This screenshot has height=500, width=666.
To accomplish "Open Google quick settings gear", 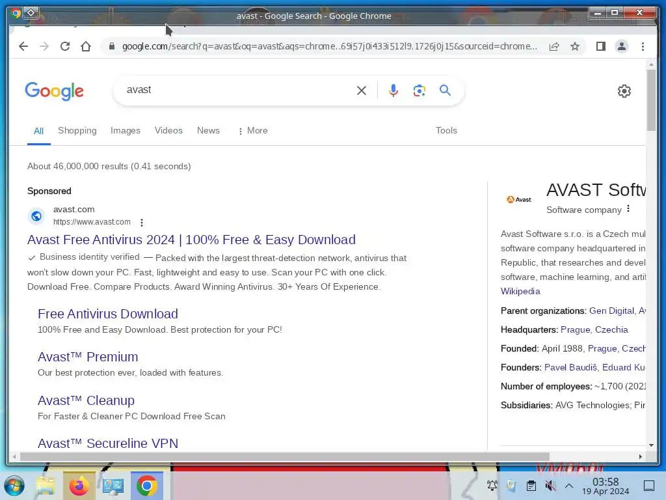I will click(624, 91).
